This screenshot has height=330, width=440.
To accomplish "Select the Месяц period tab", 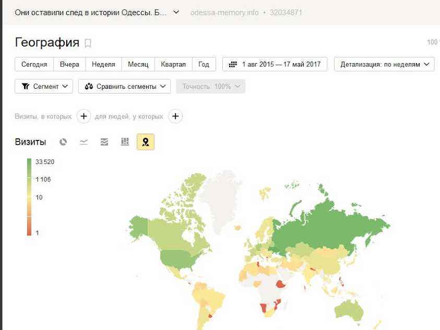I will click(138, 64).
